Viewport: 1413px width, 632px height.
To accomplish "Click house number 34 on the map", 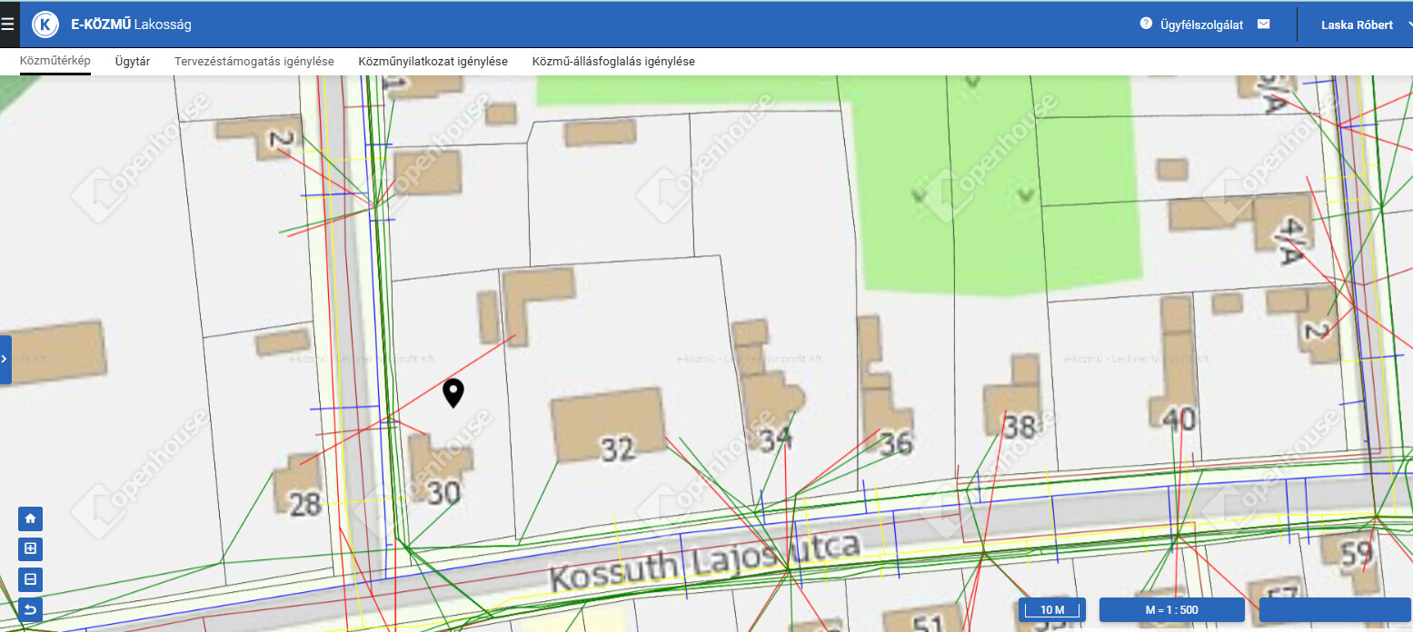I will click(775, 440).
